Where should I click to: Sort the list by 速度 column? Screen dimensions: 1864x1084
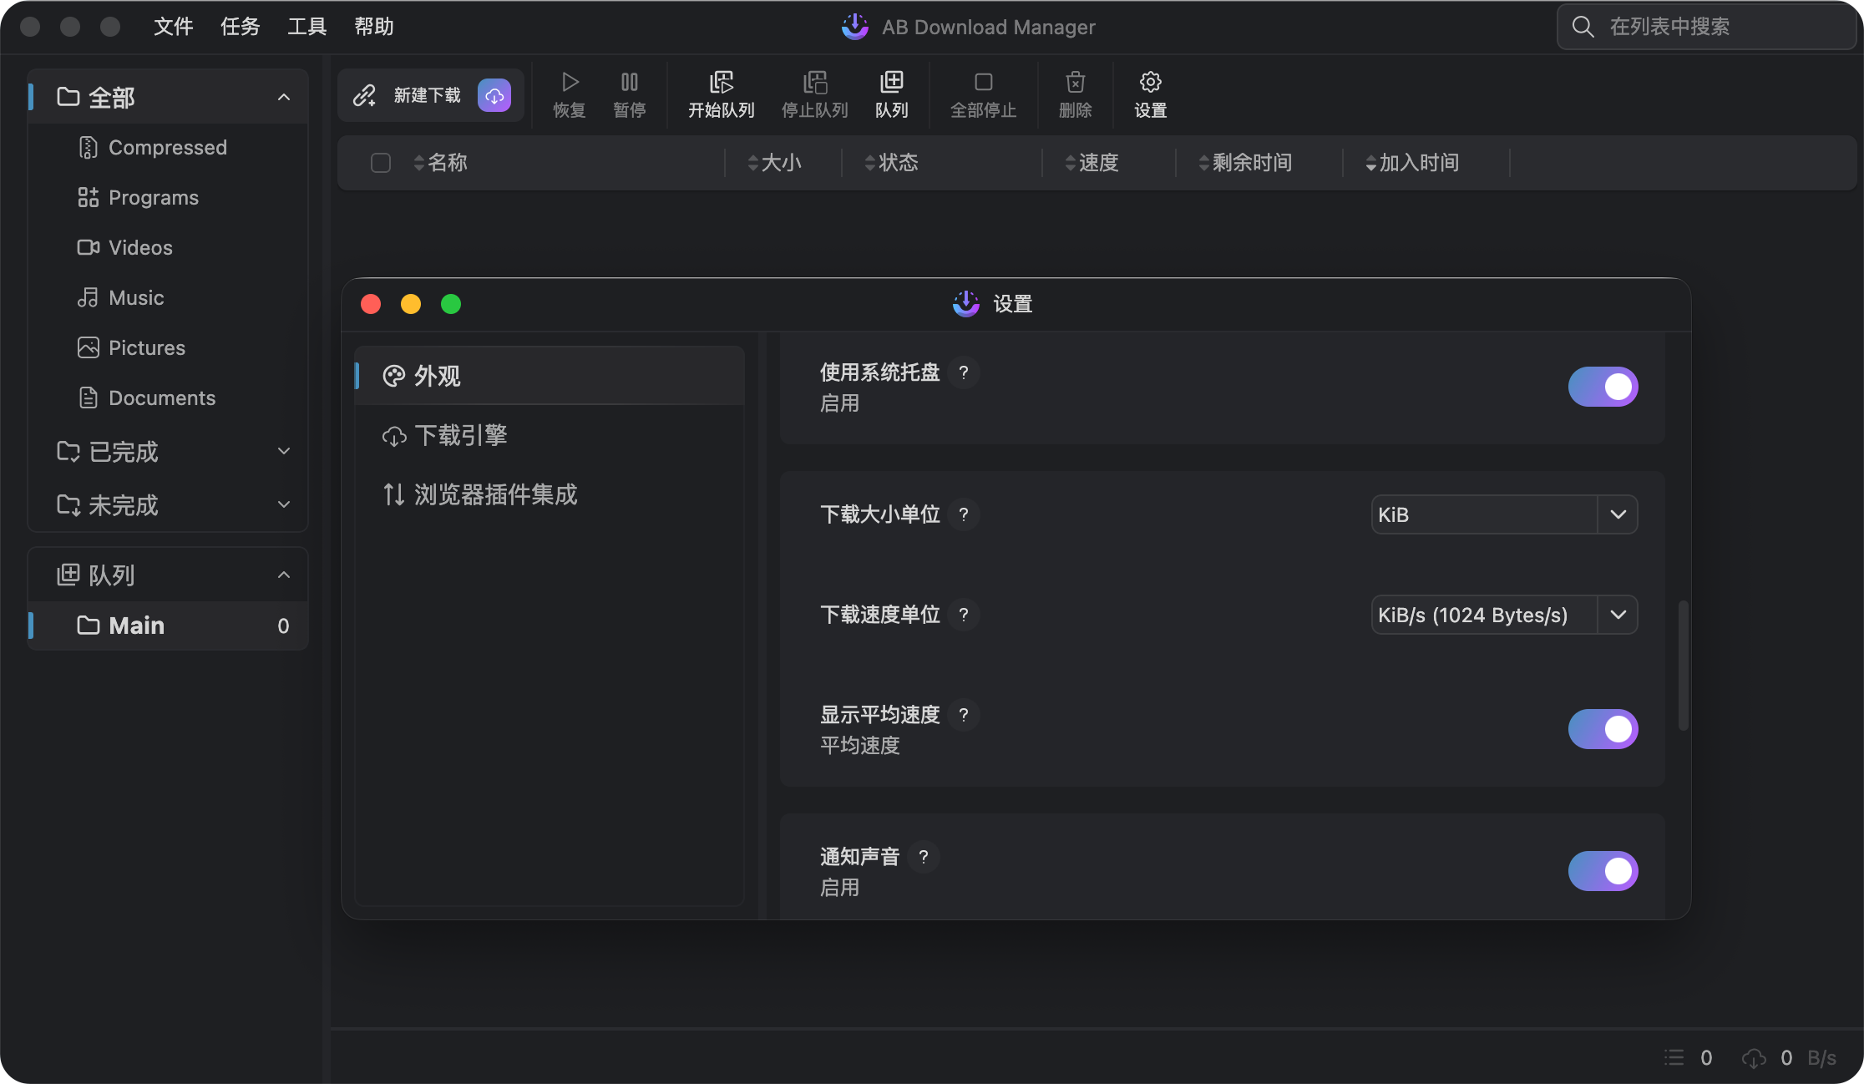(1092, 163)
